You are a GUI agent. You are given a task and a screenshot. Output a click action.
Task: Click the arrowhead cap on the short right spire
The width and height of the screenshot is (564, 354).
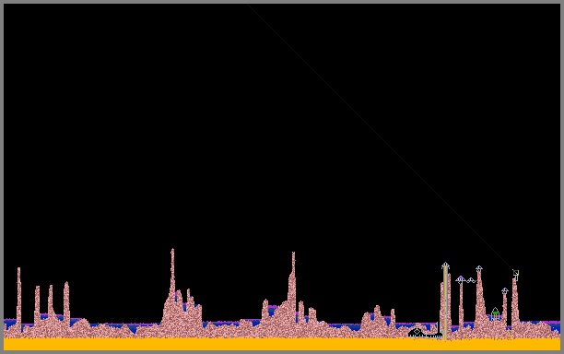tap(505, 290)
